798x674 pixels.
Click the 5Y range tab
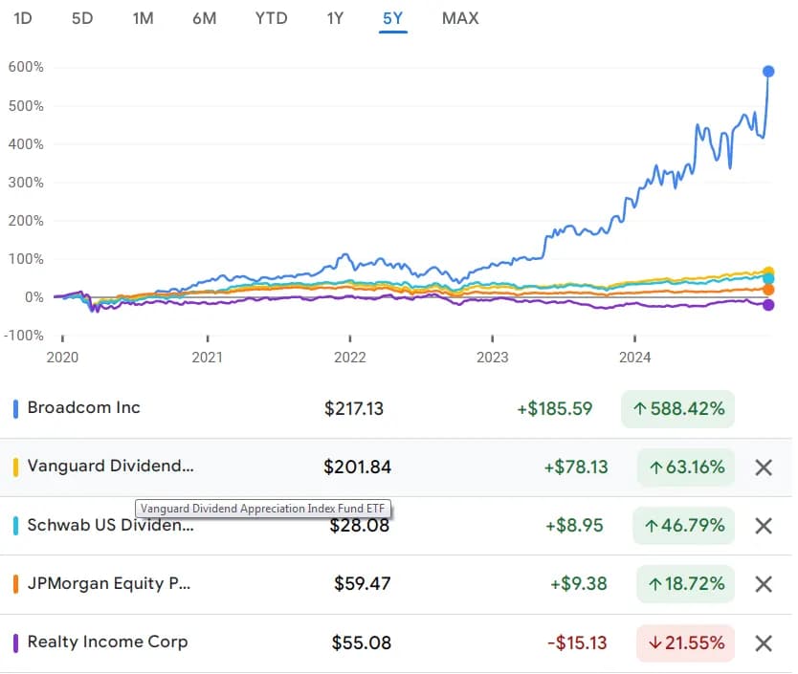pos(392,18)
